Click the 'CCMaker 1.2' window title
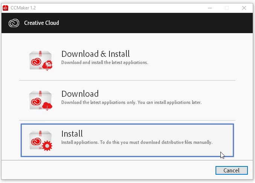The height and width of the screenshot is (183, 255). point(23,8)
